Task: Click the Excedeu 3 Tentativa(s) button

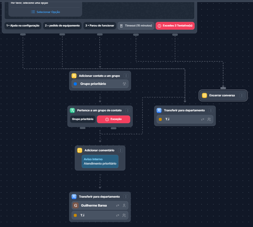Action: 175,26
